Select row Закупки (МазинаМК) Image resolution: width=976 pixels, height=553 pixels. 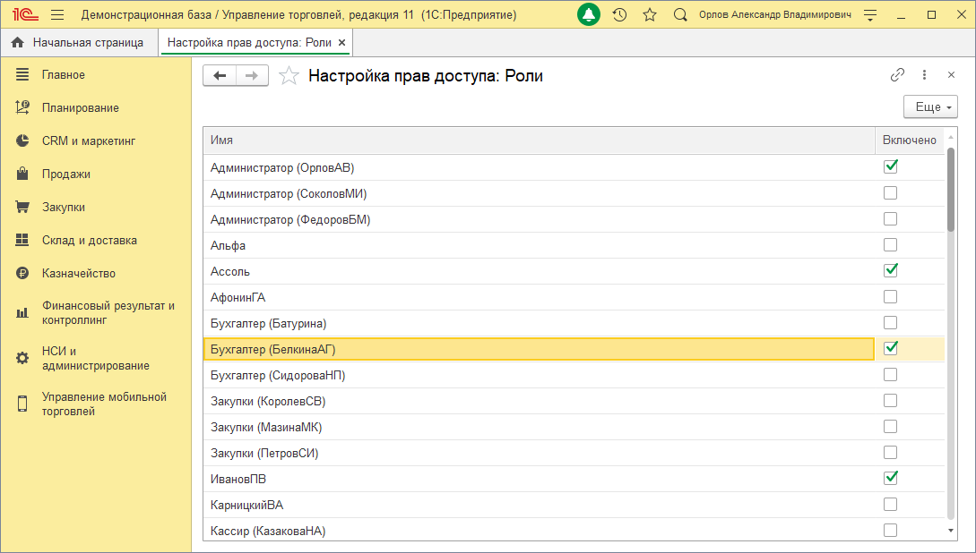(x=539, y=427)
